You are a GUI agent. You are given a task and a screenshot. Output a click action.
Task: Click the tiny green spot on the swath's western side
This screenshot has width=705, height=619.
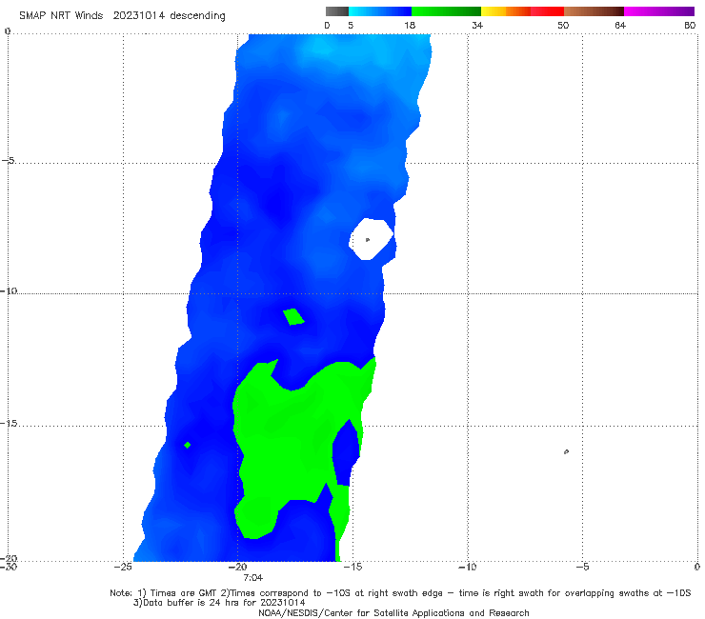point(188,445)
